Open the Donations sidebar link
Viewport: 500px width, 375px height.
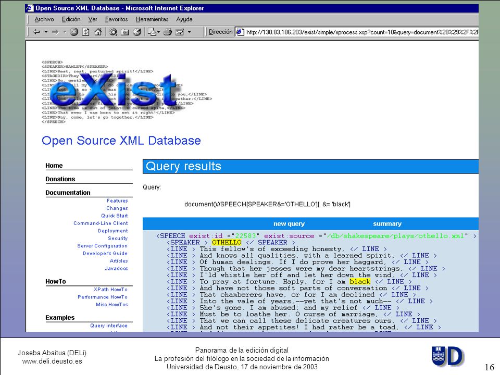[60, 179]
